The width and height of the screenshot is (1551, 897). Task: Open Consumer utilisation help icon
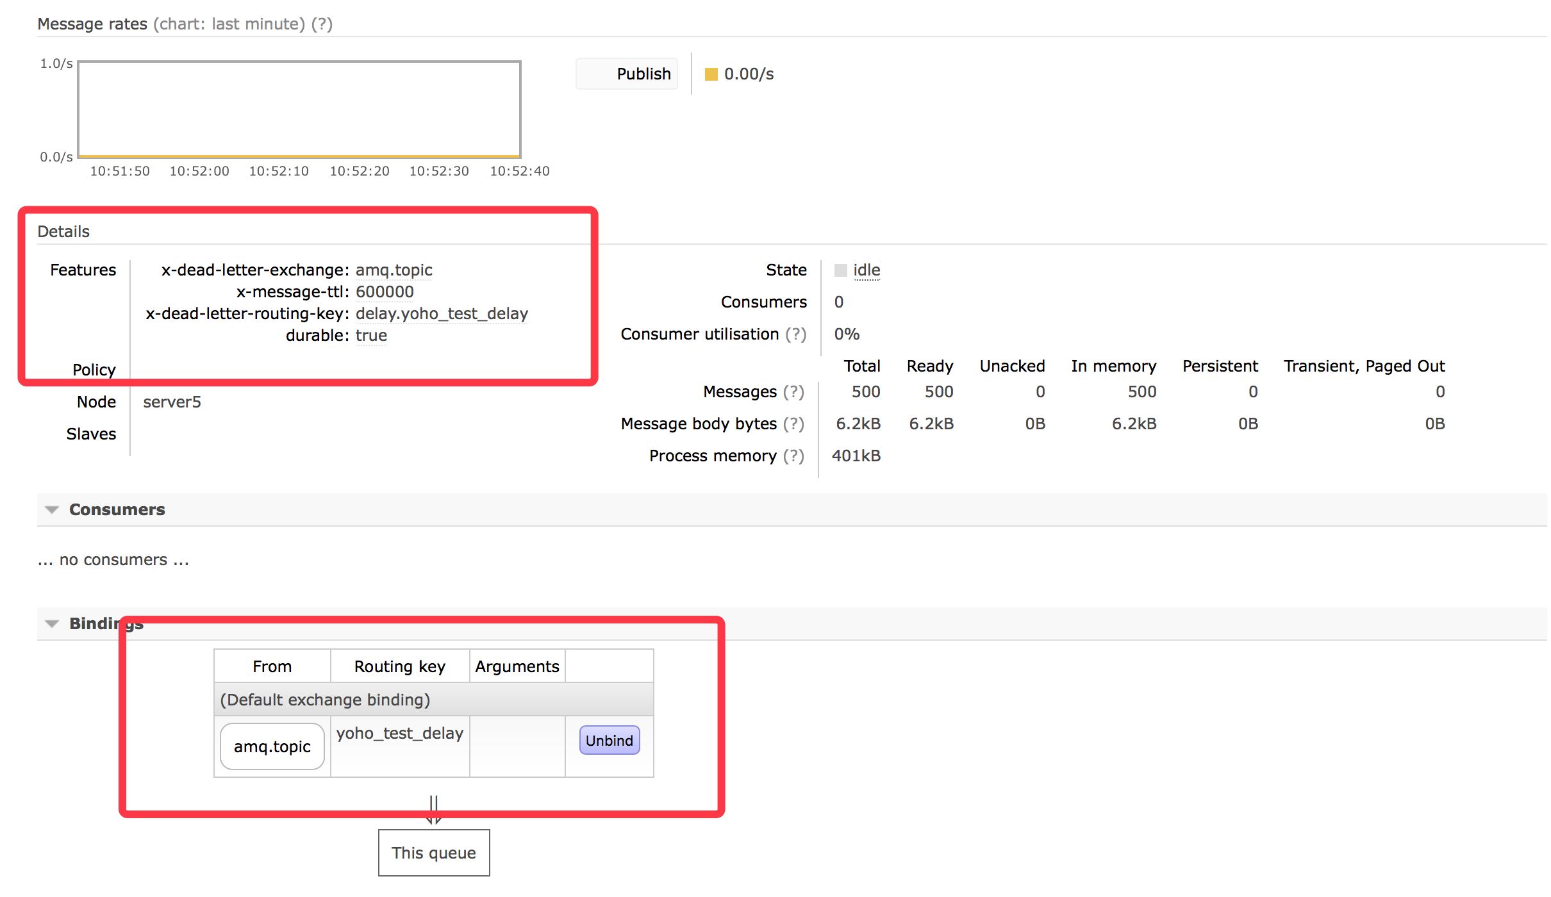pyautogui.click(x=795, y=334)
